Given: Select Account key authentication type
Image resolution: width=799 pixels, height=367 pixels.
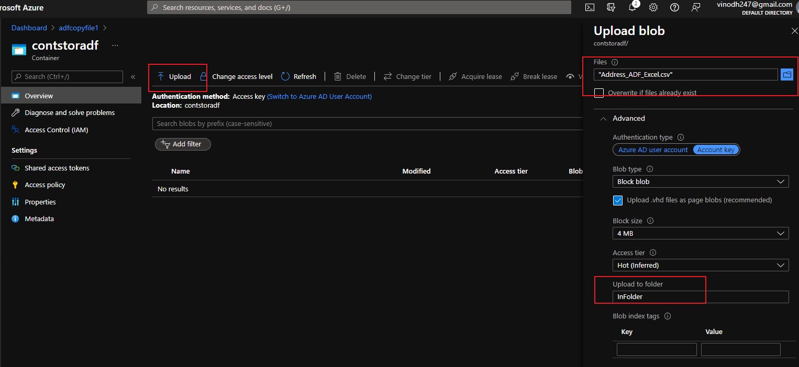Looking at the screenshot, I should click(716, 150).
